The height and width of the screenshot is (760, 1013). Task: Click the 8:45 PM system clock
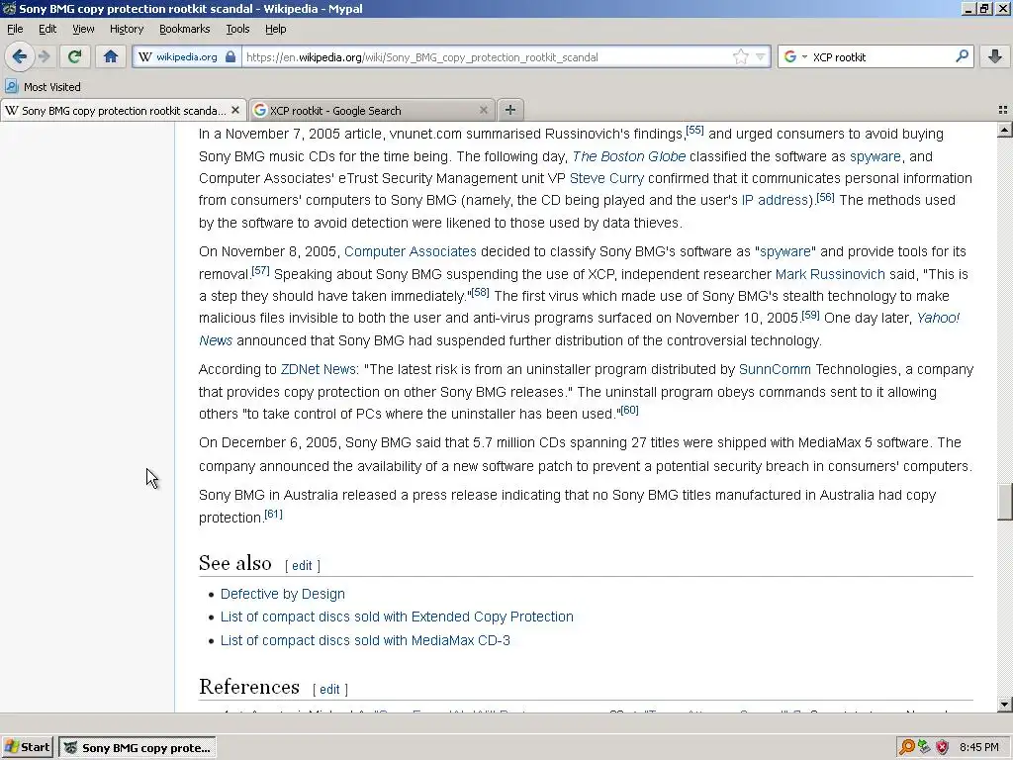[979, 747]
